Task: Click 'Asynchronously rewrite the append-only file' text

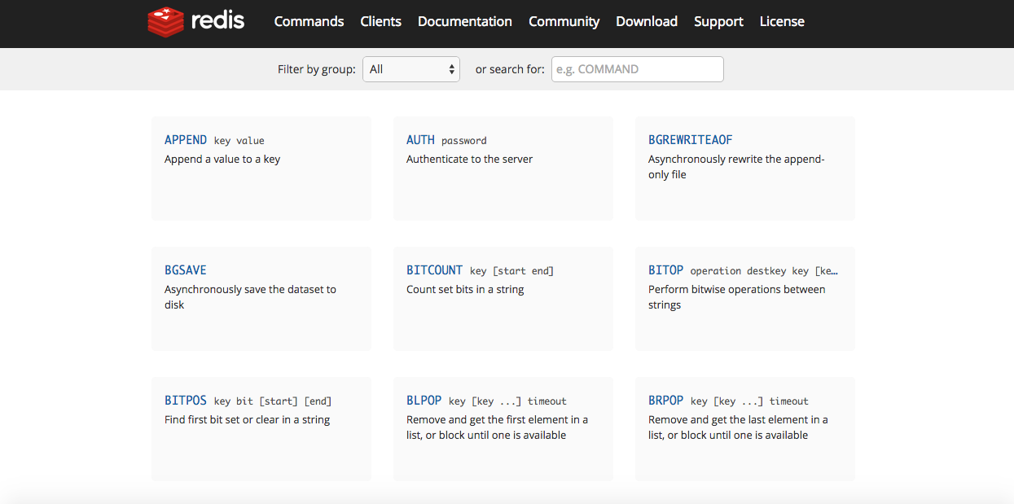Action: 736,167
